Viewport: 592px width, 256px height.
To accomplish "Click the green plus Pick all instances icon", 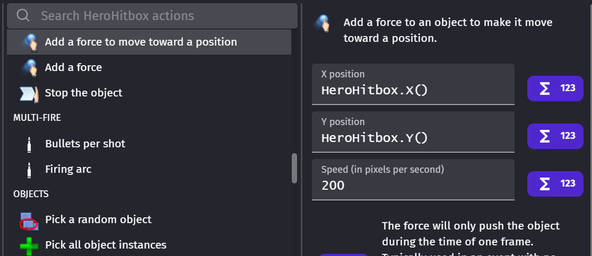I will 29,245.
